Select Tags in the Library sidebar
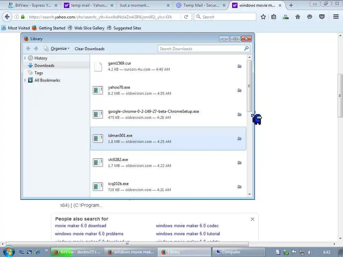 [x=39, y=73]
